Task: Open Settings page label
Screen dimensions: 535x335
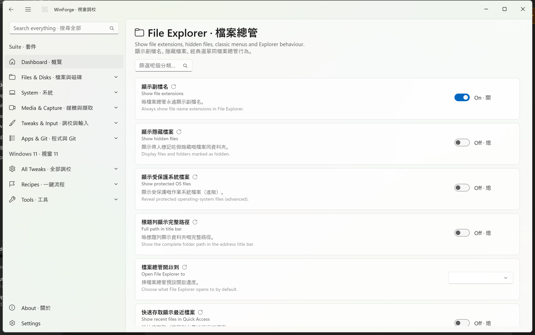Action: (31, 323)
